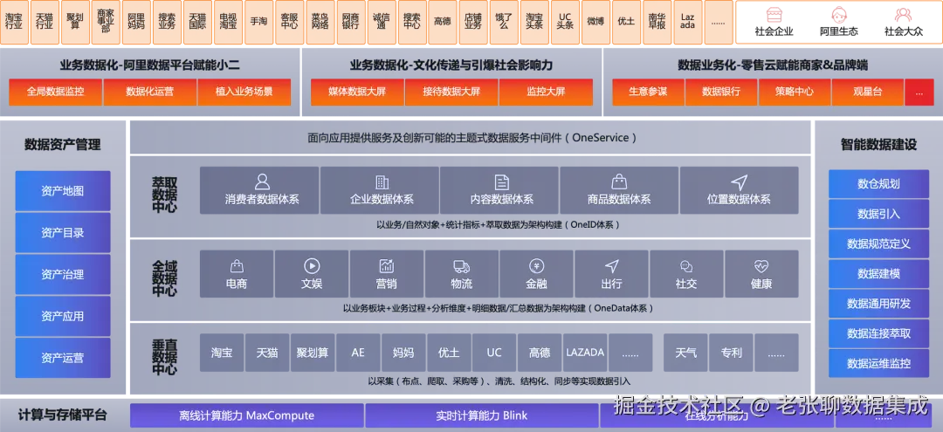Open the 策略中心 block
943x432 pixels.
(x=795, y=92)
